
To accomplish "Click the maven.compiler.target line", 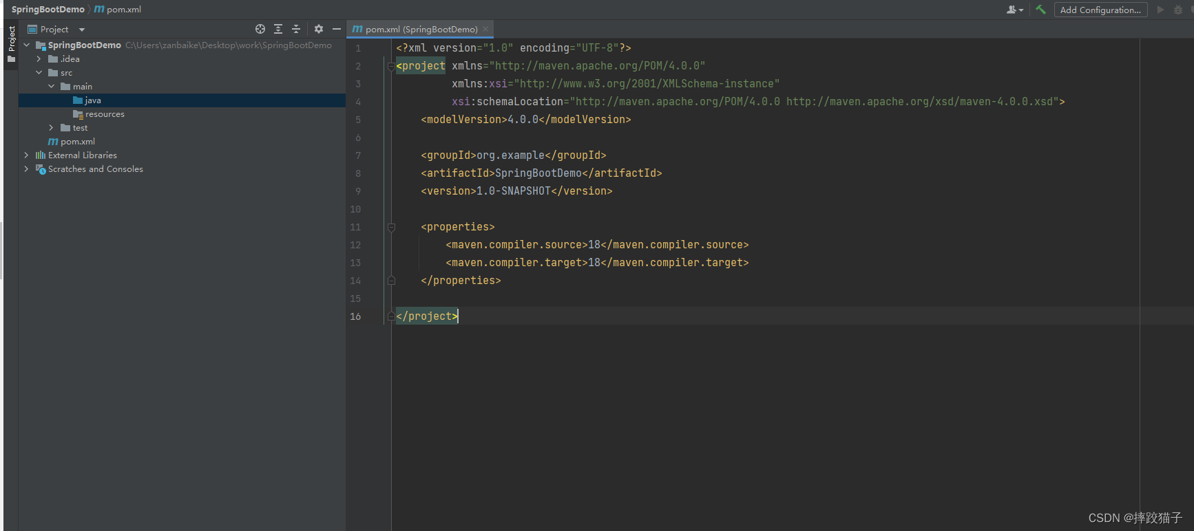I will coord(597,263).
